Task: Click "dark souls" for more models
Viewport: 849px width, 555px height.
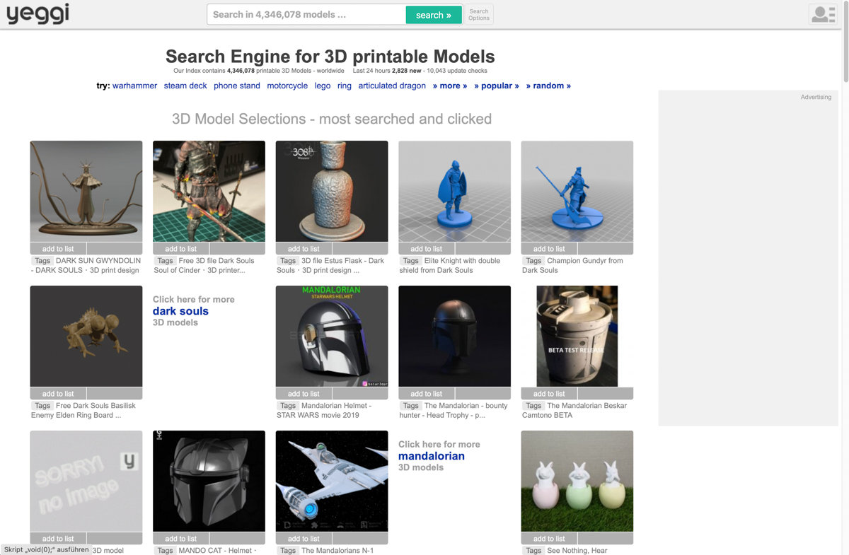Action: coord(180,310)
